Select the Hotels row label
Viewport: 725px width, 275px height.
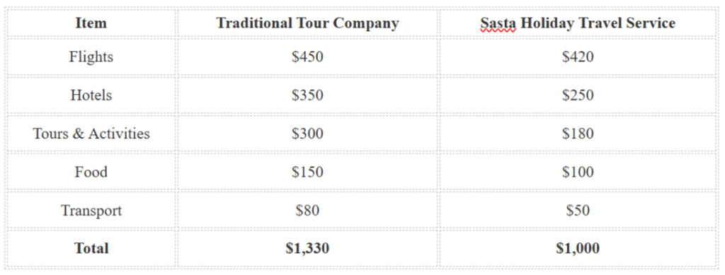91,95
